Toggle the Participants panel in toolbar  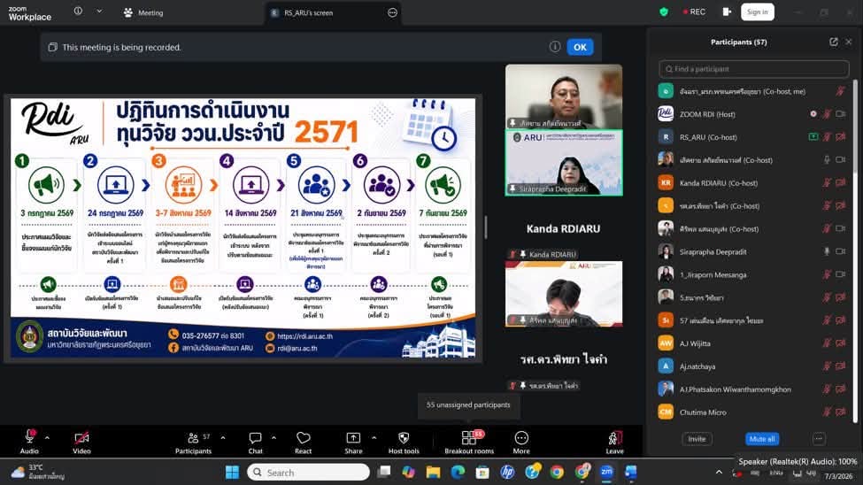pyautogui.click(x=193, y=442)
